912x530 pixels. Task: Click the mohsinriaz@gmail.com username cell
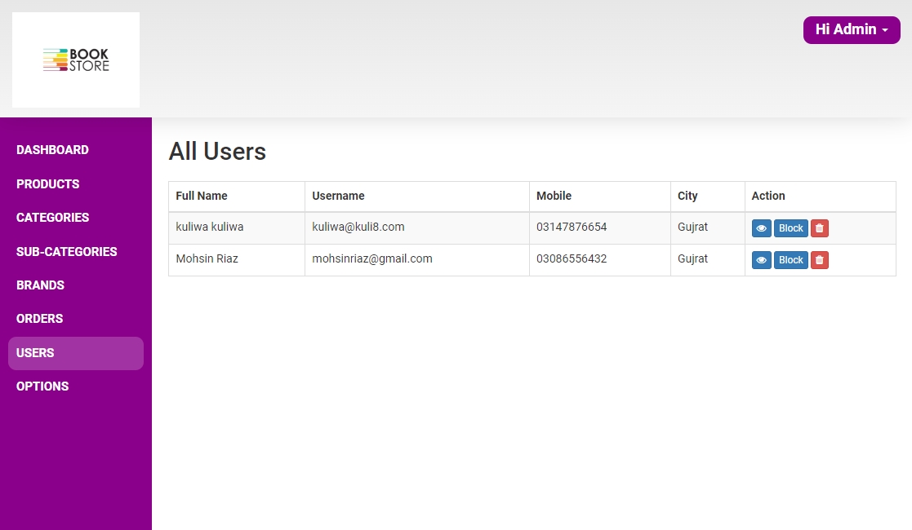click(x=372, y=258)
